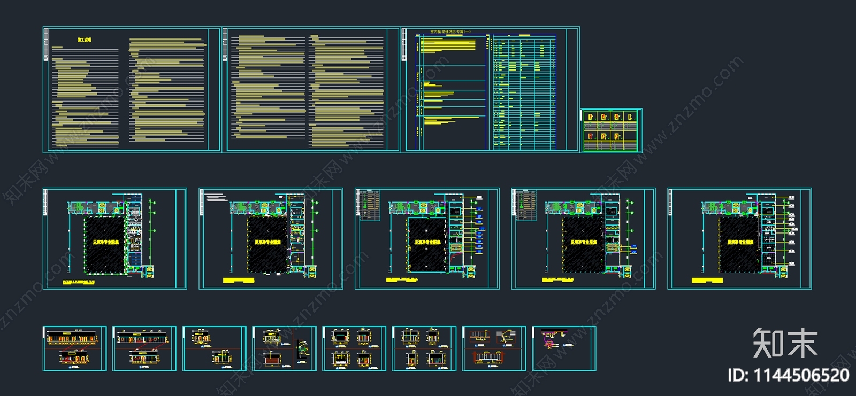Select the 施工说明 construction notes sheet

click(x=132, y=90)
